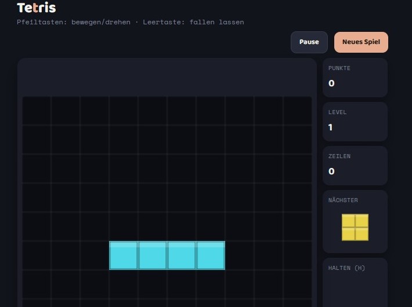Click the level value 1

[330, 127]
